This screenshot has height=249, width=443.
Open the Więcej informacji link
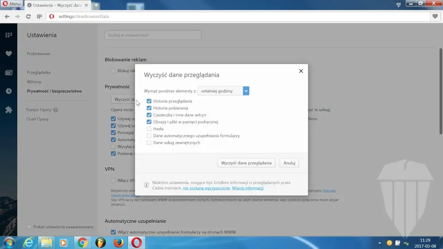click(x=247, y=188)
